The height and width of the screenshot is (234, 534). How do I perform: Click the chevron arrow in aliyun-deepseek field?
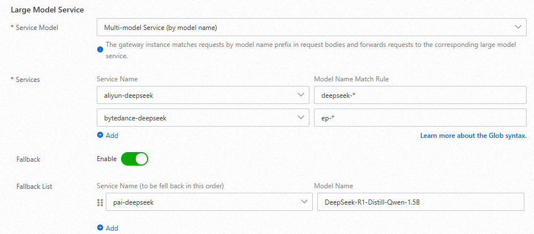(x=302, y=96)
